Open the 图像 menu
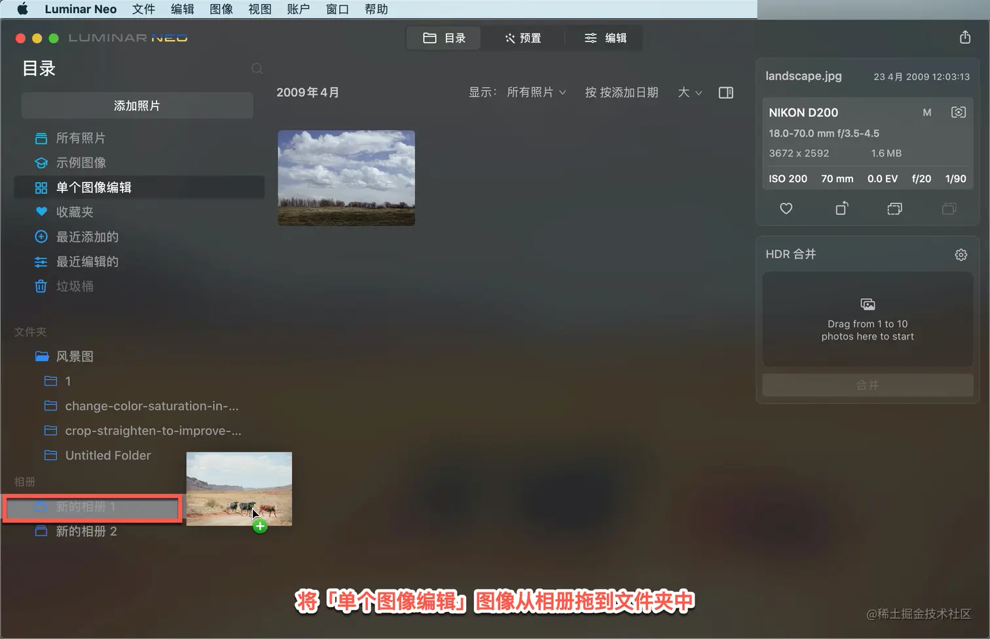This screenshot has height=639, width=990. 221,9
